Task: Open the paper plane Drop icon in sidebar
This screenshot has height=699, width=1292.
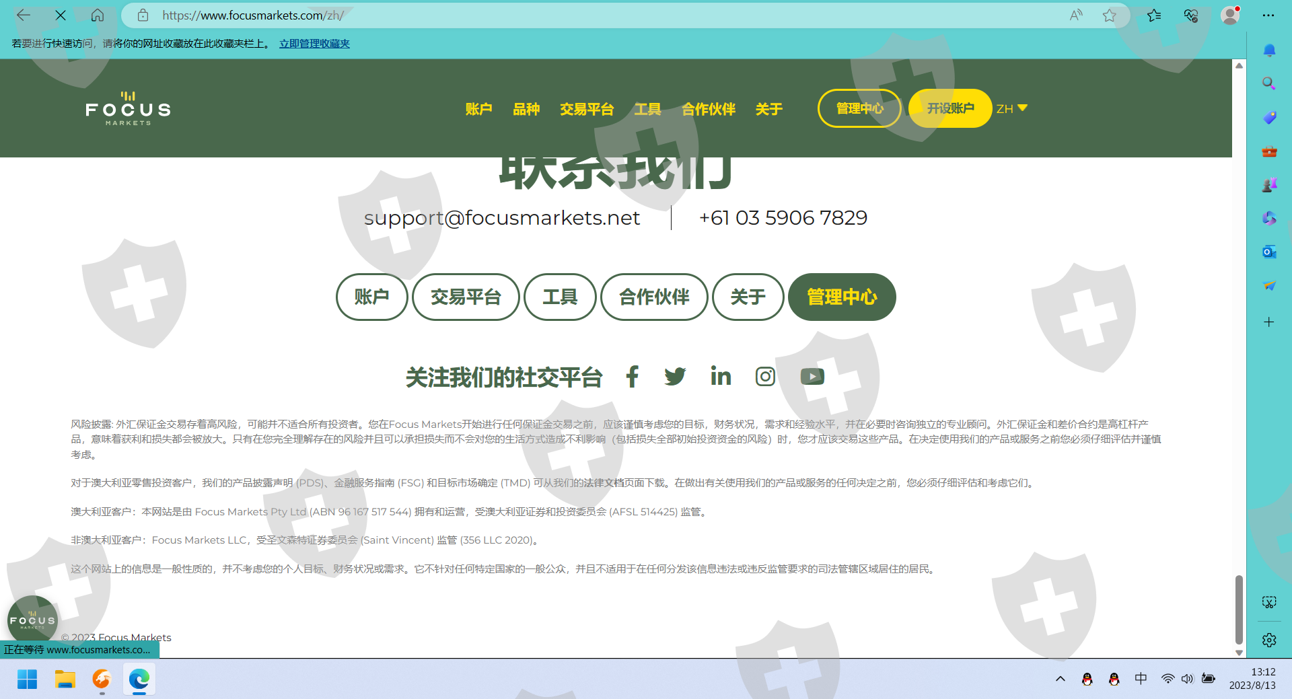Action: [1269, 286]
